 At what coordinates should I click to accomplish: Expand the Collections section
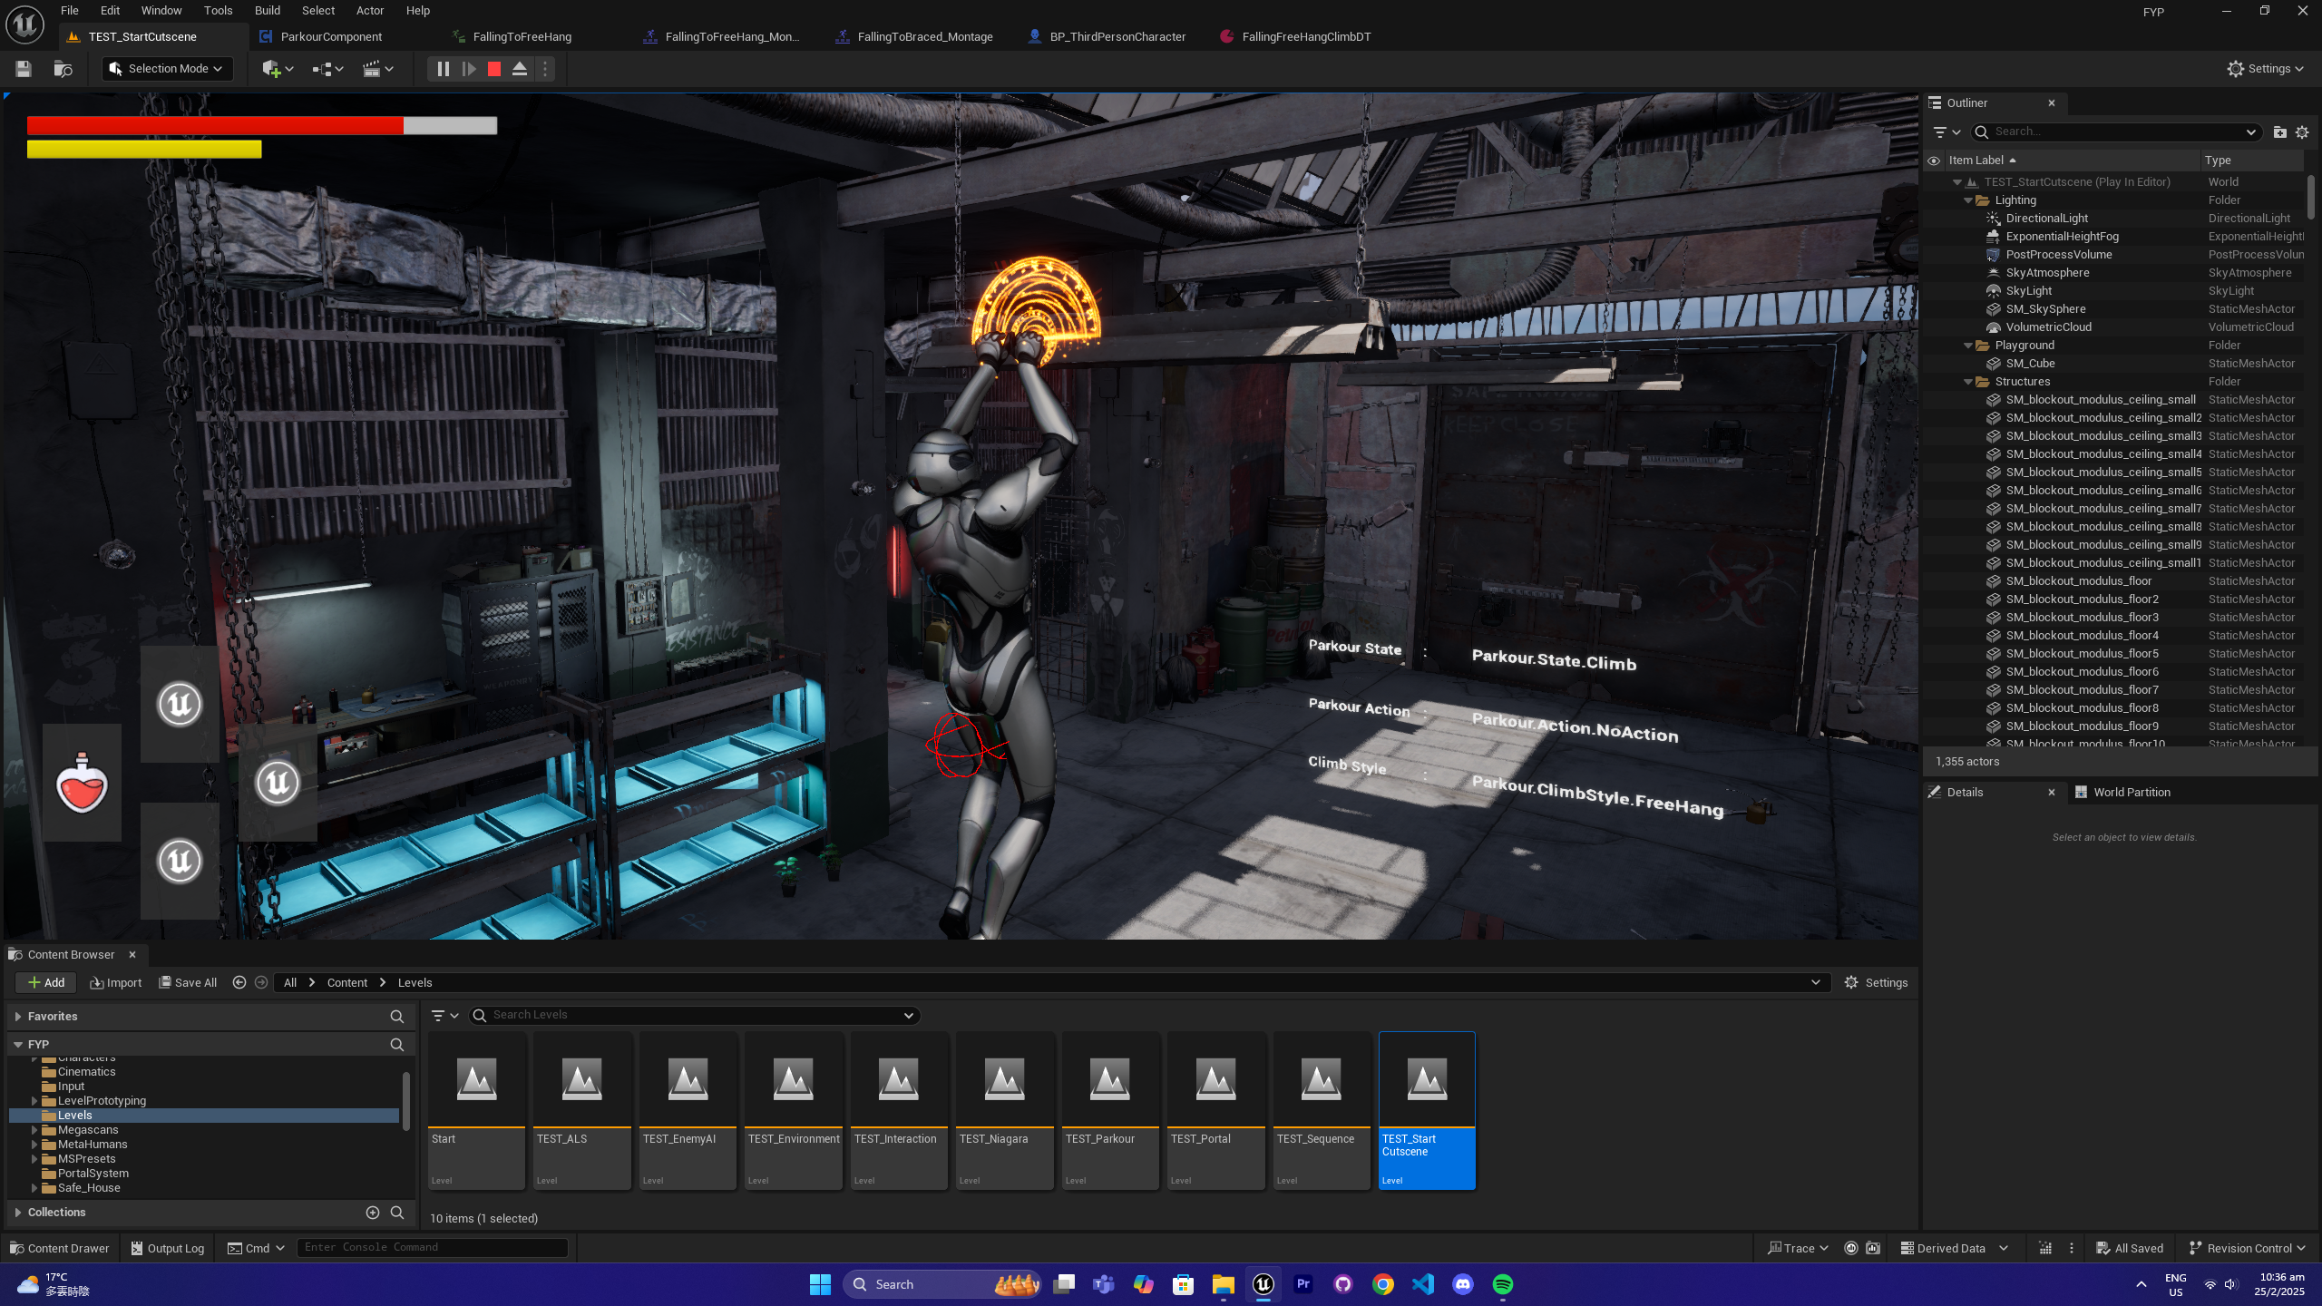18,1213
